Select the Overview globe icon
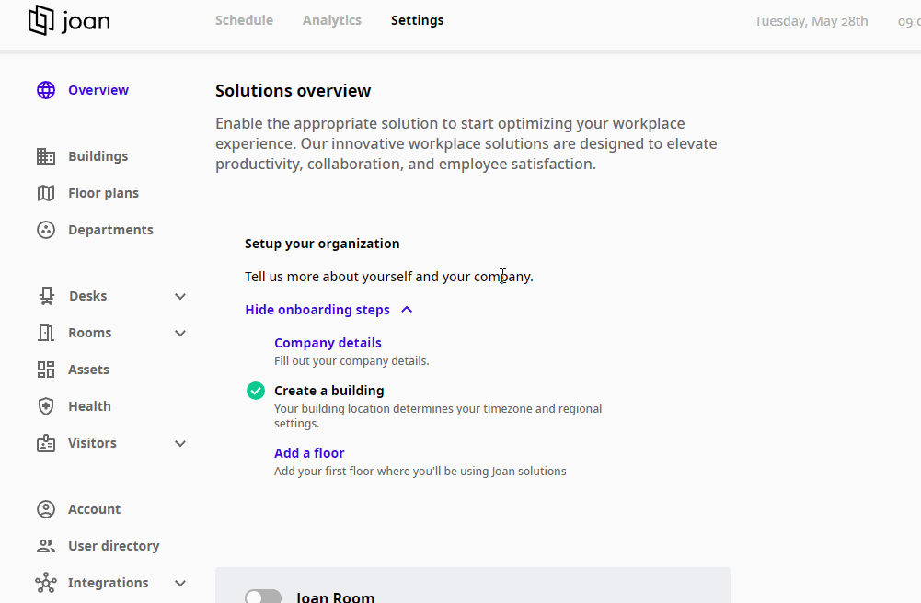Image resolution: width=921 pixels, height=603 pixels. point(45,89)
